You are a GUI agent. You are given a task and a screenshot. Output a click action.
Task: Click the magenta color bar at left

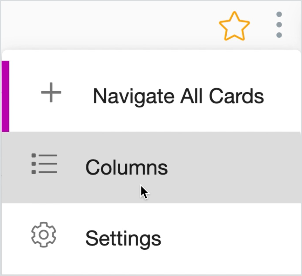click(5, 96)
